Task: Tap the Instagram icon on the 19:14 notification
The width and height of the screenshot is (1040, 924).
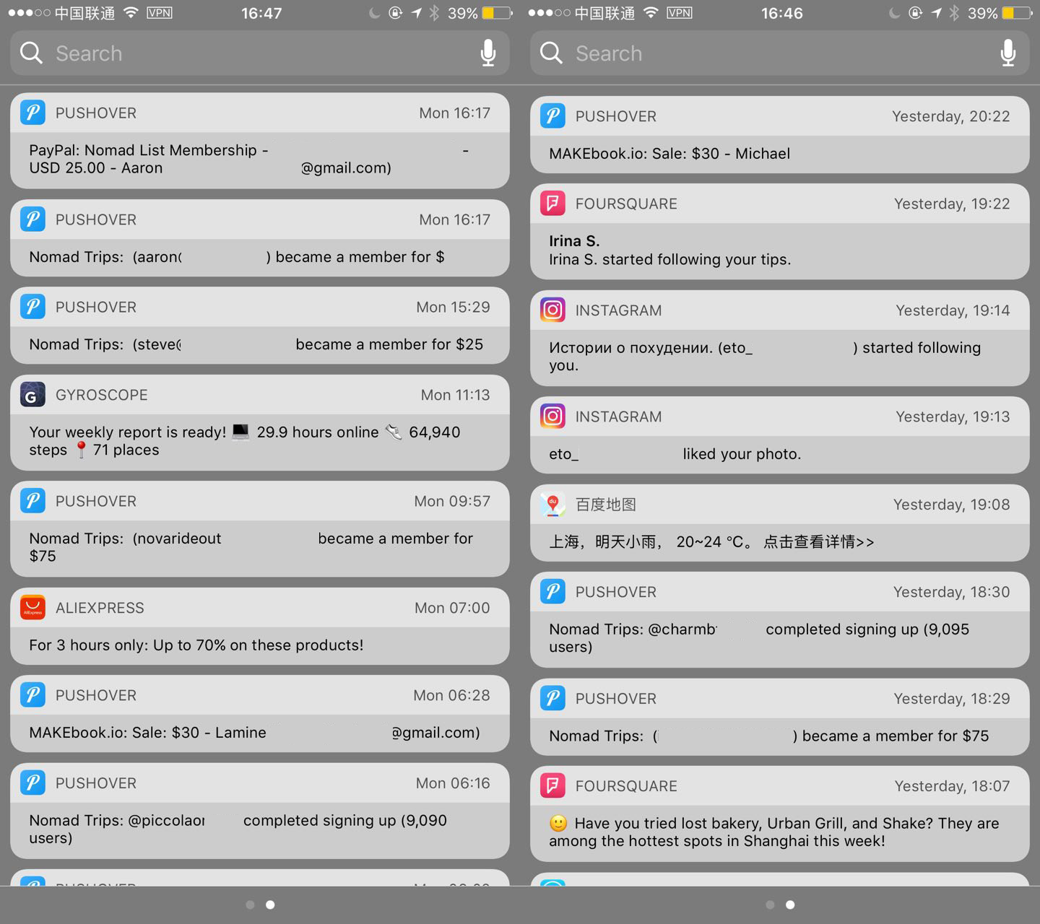Action: pos(552,310)
